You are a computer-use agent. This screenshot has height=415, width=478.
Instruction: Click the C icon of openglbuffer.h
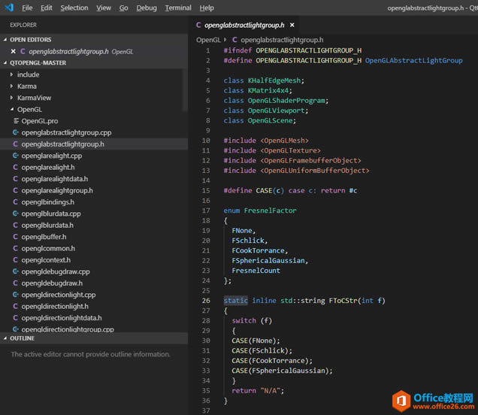15,237
